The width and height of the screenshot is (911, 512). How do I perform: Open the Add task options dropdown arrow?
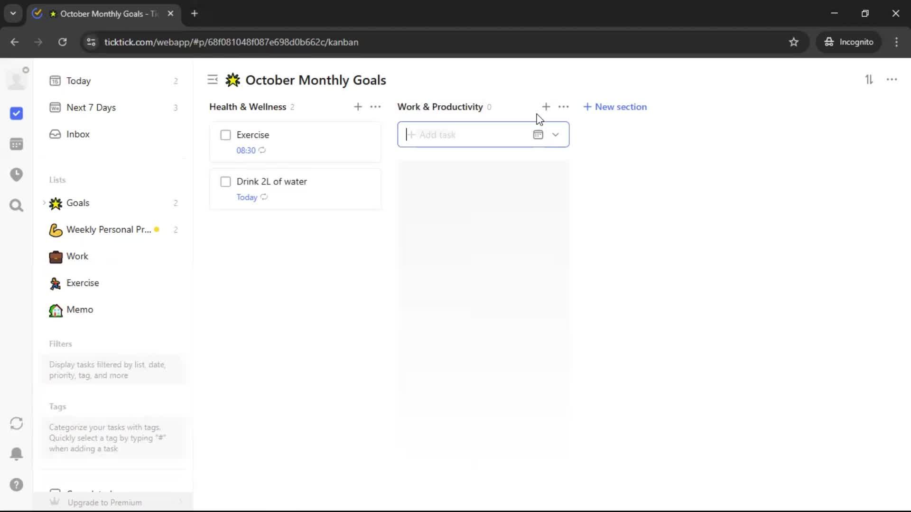[556, 135]
